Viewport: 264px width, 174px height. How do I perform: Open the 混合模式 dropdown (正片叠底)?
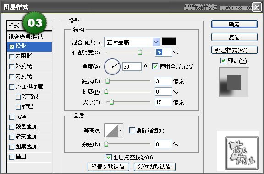pyautogui.click(x=132, y=42)
